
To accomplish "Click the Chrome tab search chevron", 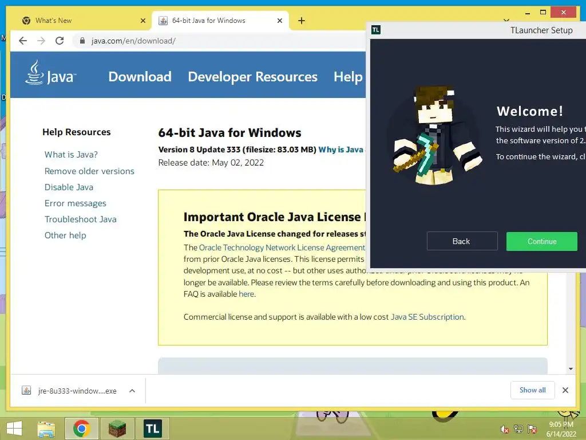I will [506, 20].
